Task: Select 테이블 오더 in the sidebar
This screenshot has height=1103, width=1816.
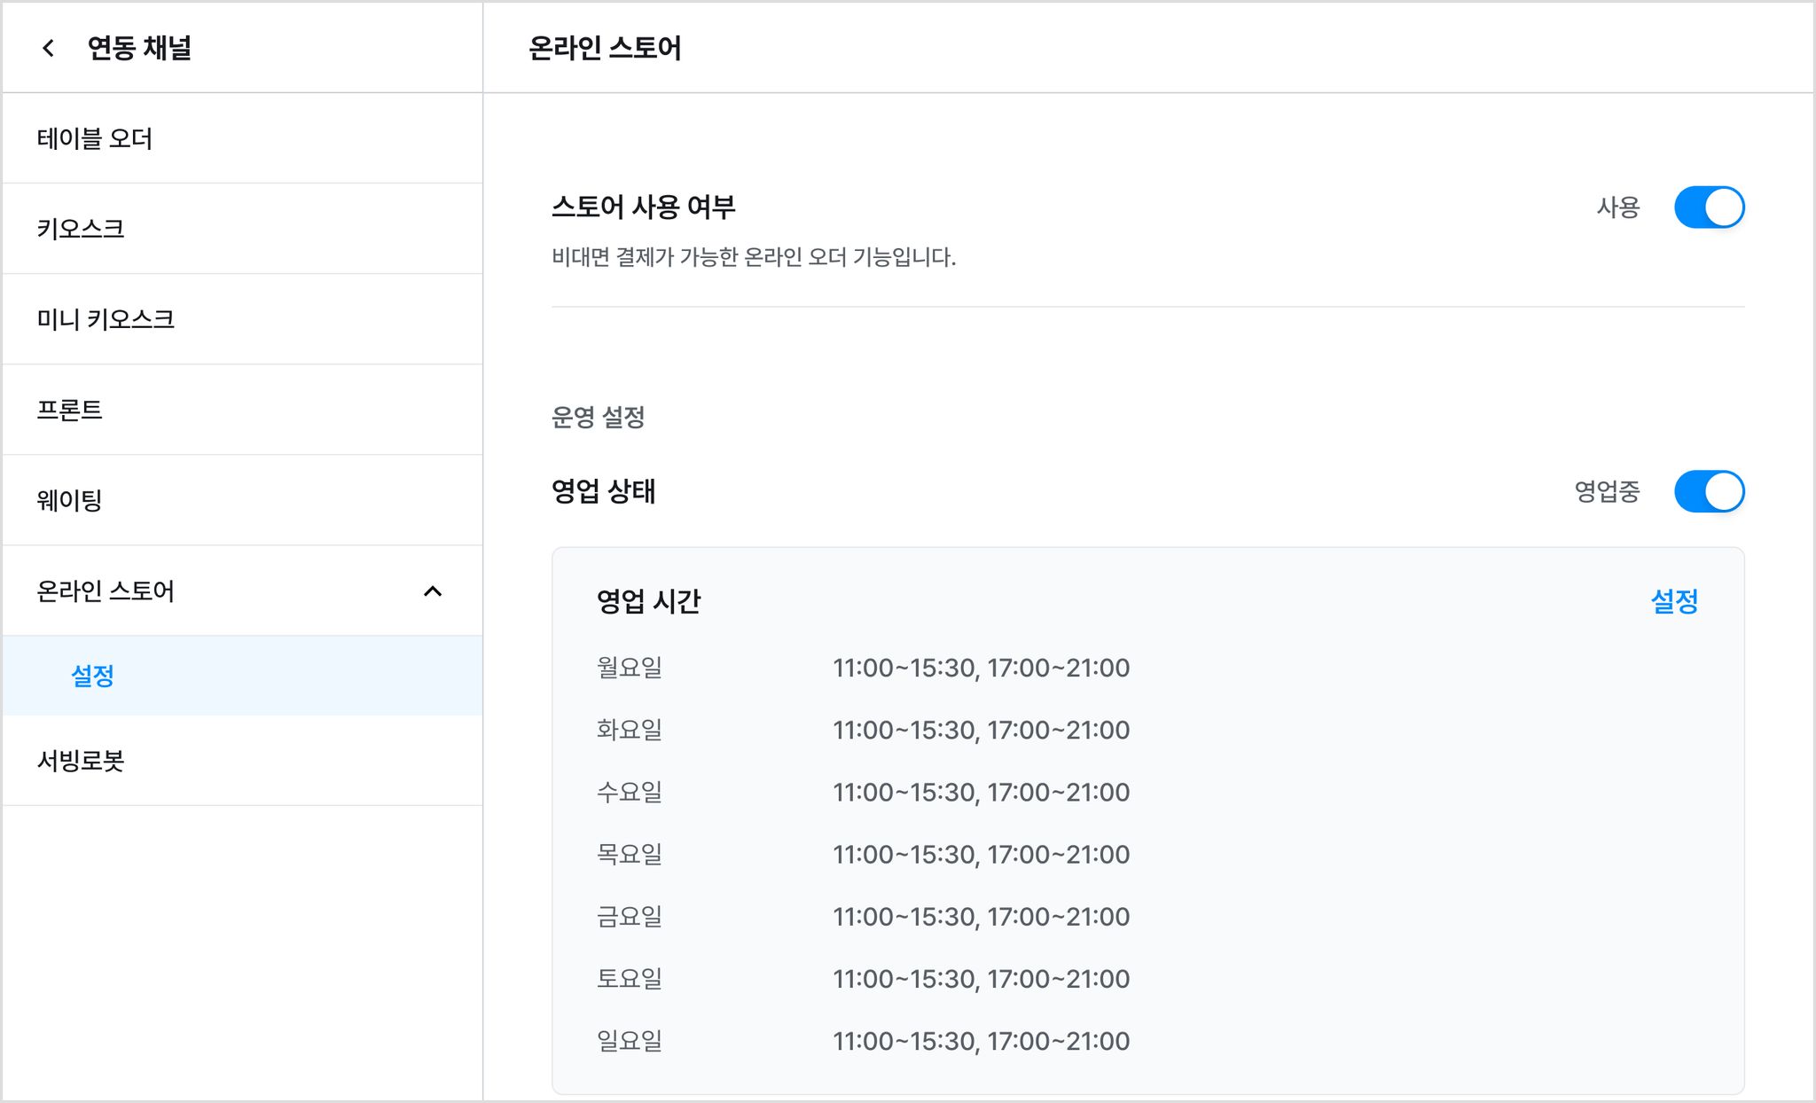Action: [242, 138]
